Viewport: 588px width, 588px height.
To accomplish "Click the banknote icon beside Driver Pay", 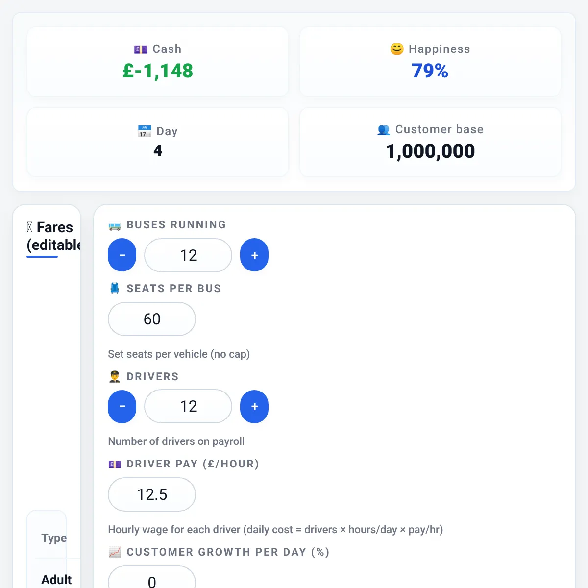I will pos(115,464).
